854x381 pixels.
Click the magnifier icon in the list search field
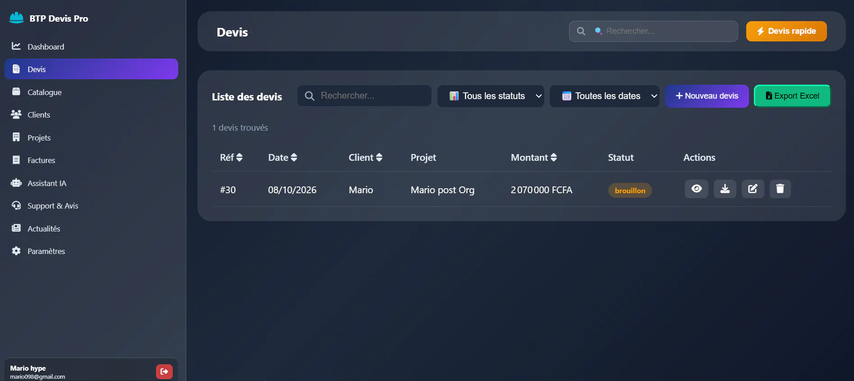coord(309,96)
